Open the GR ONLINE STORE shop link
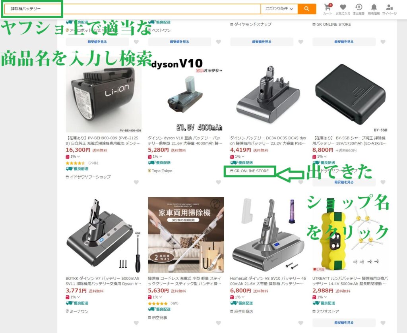The image size is (407, 333). point(250,171)
